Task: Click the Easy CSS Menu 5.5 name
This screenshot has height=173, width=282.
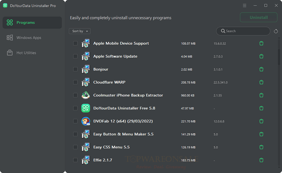Action: [x=111, y=147]
